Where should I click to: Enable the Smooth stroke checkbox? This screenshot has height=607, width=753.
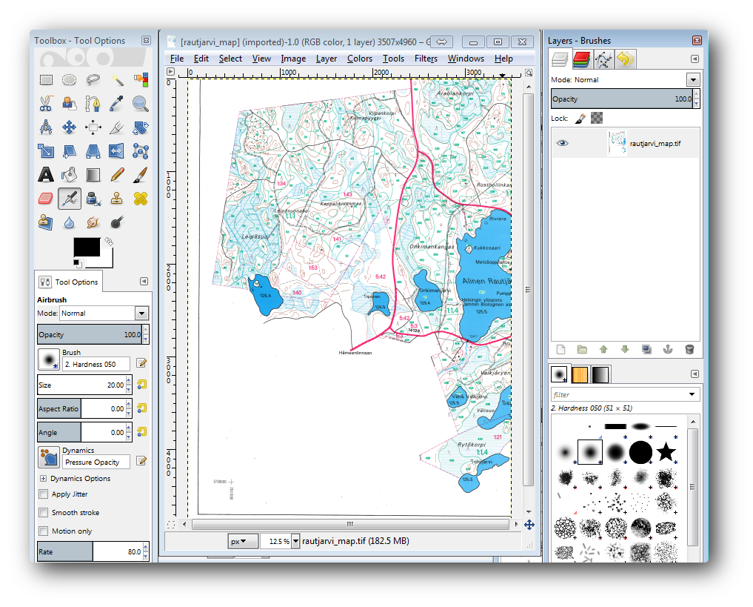pos(44,513)
